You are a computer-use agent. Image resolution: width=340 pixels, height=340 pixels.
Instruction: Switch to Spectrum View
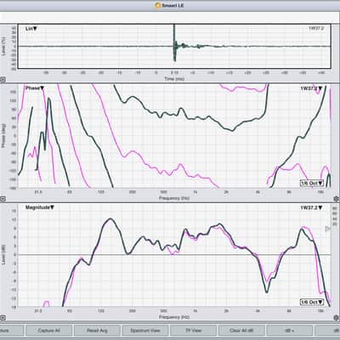(145, 331)
